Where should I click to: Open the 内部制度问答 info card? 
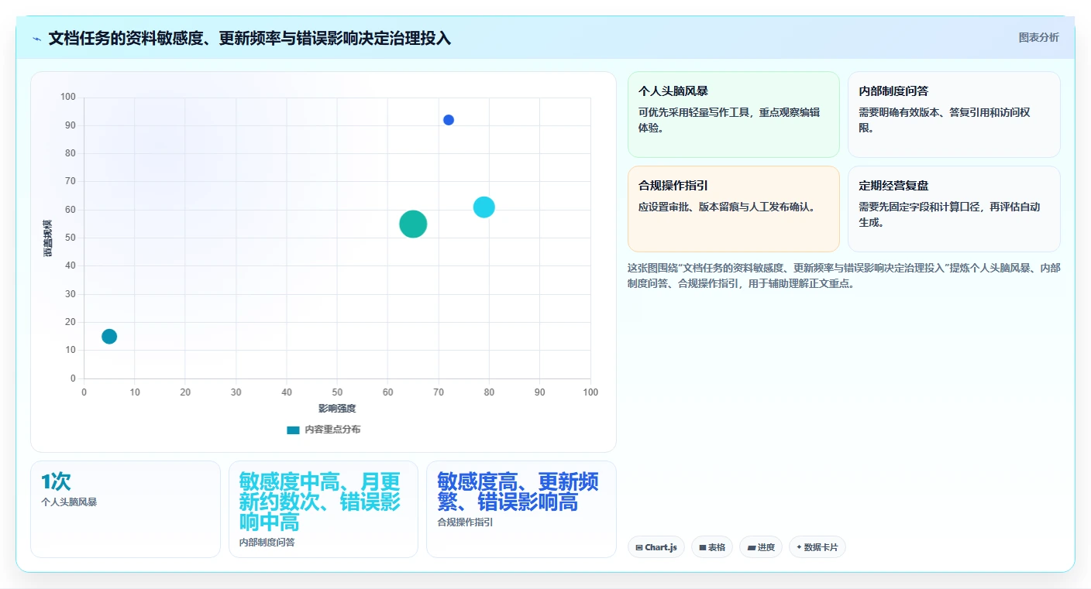954,115
